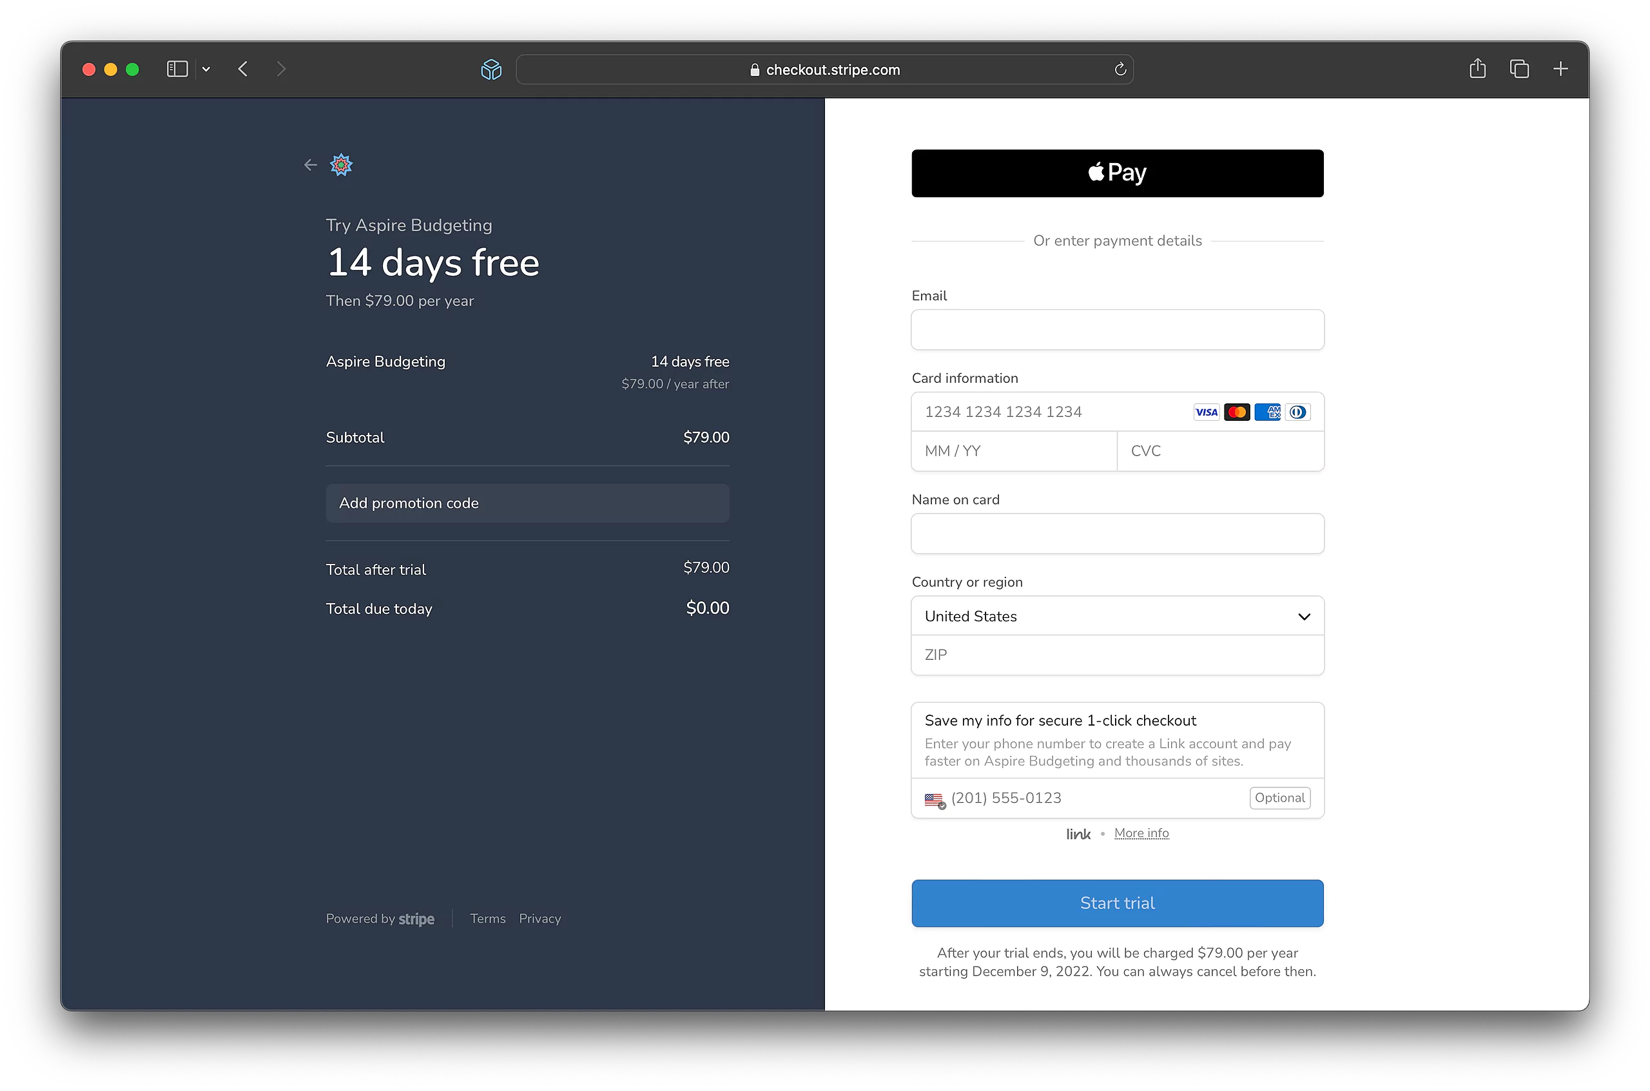Screen dimensions: 1650x1091
Task: Click Add promotion code
Action: click(527, 503)
